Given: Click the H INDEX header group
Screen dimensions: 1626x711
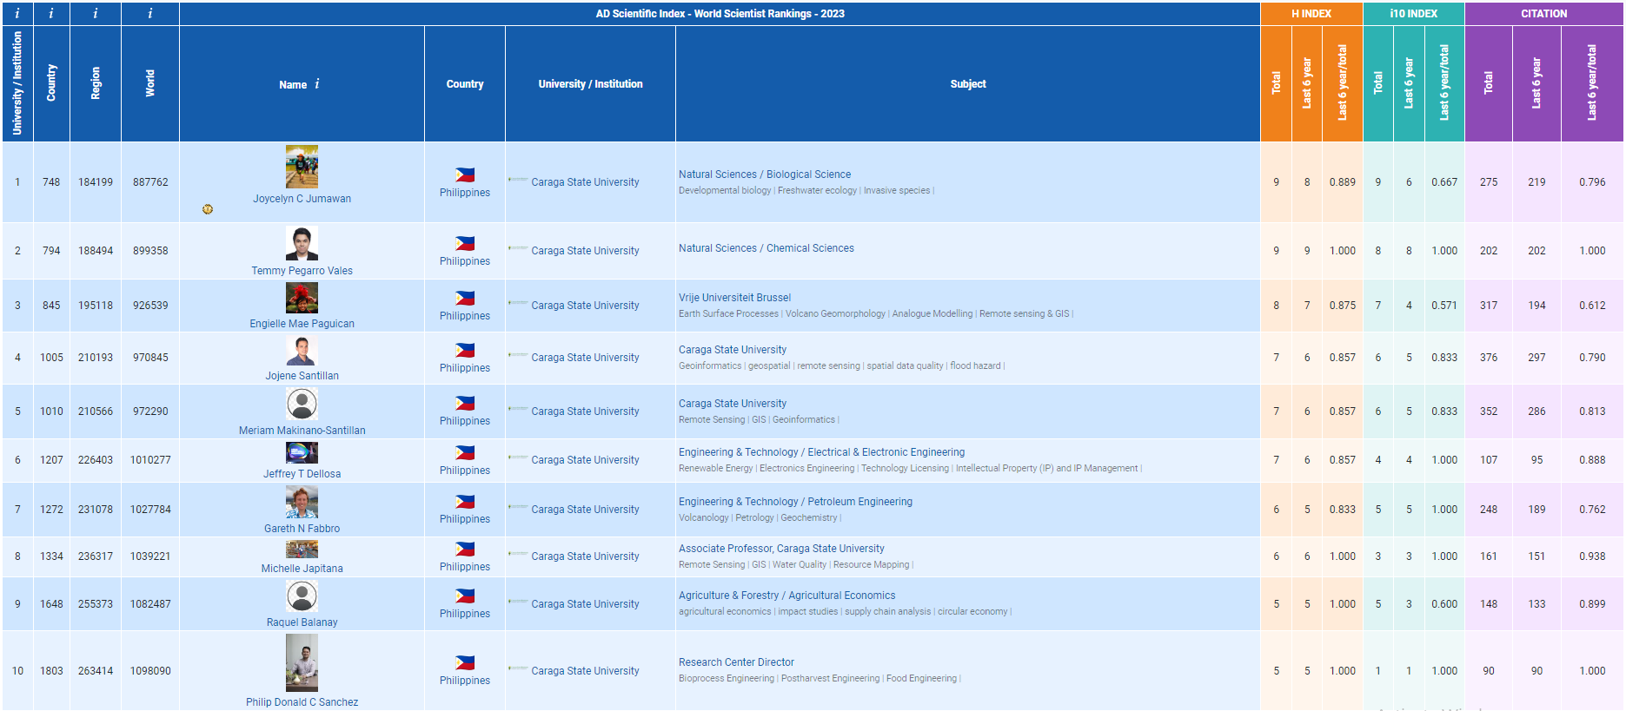Looking at the screenshot, I should tap(1311, 14).
